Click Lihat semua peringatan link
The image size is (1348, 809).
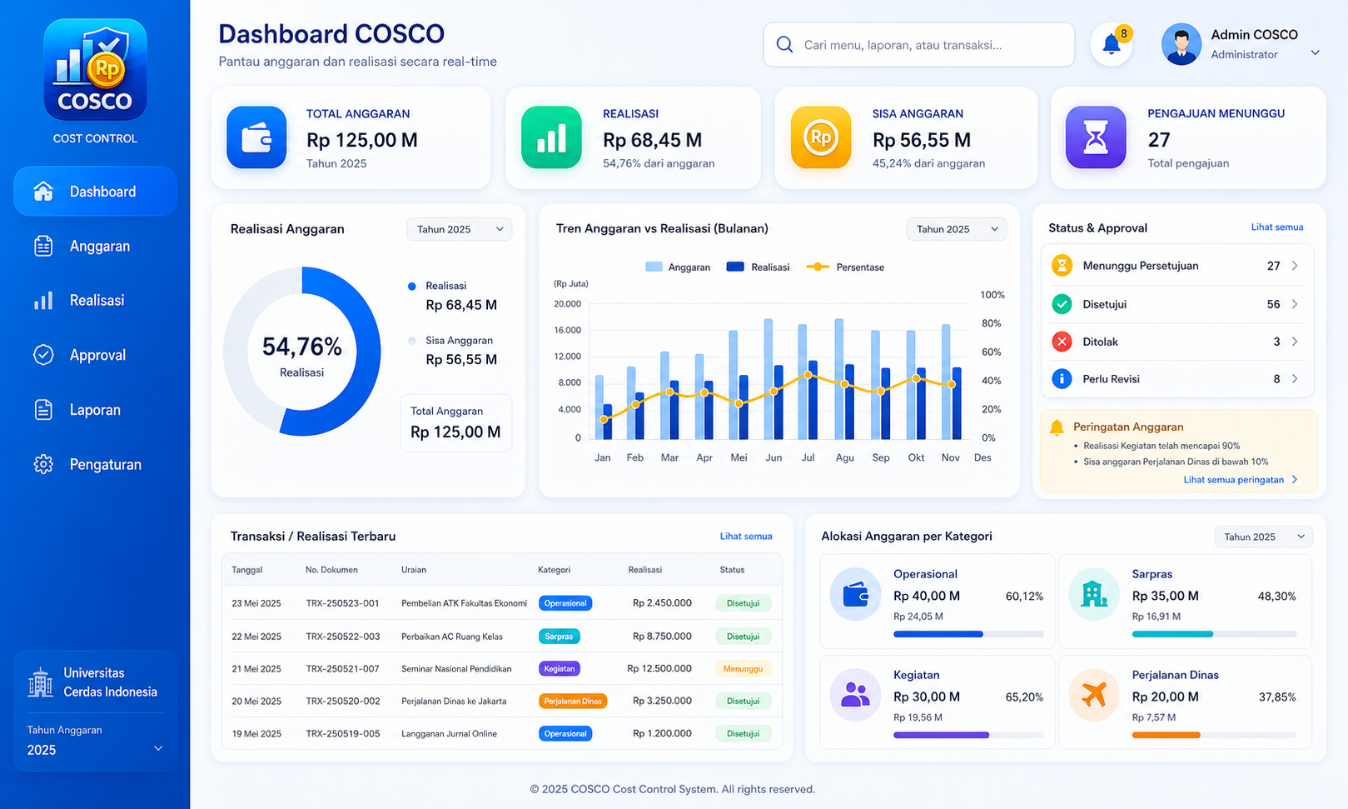point(1241,480)
